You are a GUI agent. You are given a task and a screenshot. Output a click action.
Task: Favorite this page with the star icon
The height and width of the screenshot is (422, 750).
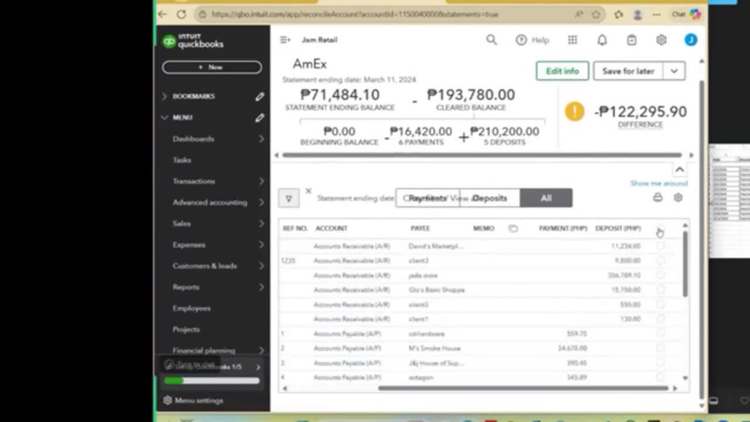click(595, 14)
